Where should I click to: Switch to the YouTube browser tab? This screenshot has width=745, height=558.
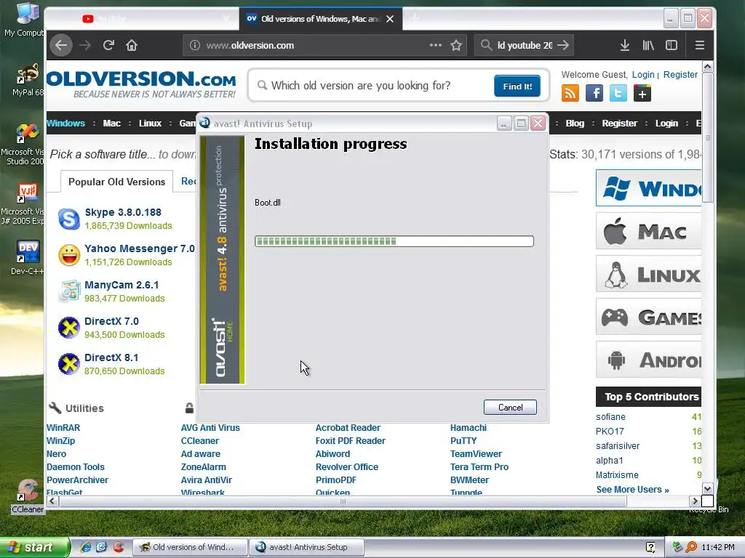143,19
